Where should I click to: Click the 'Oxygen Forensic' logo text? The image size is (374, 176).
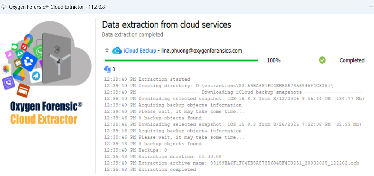(46, 107)
